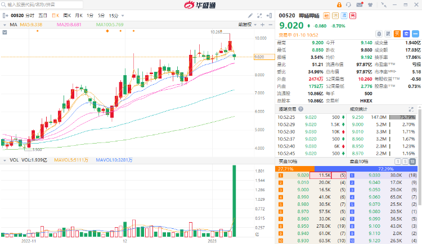
Task: Open help question mark beside 逐笔交易
Action: coord(301,109)
